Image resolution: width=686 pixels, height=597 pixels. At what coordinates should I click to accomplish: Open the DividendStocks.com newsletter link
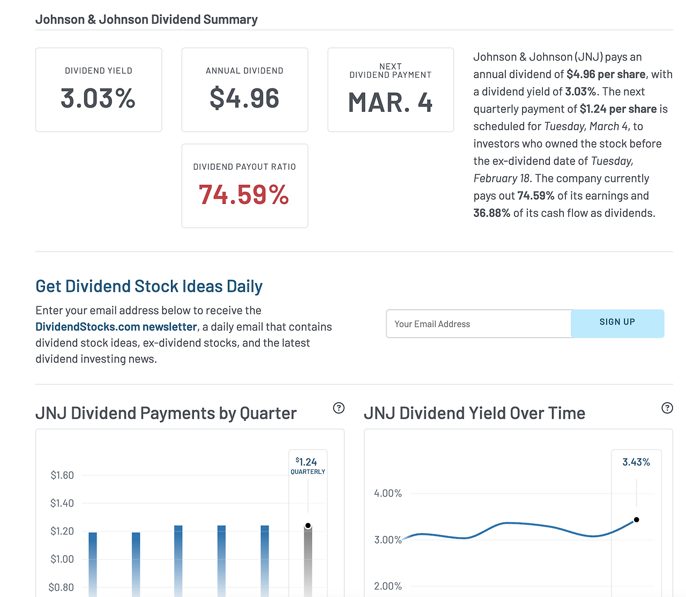pyautogui.click(x=116, y=327)
